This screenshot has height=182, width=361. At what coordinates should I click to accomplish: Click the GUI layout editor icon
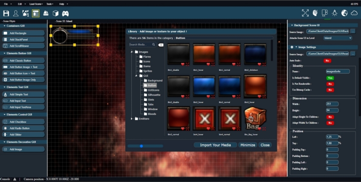click(x=36, y=13)
